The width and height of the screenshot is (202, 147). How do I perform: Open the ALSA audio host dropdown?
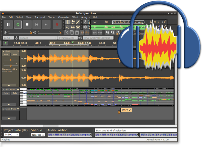click(8, 38)
